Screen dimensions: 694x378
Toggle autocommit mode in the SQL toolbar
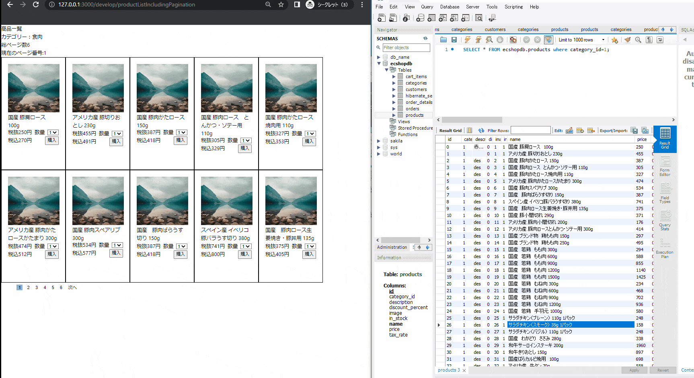point(548,39)
